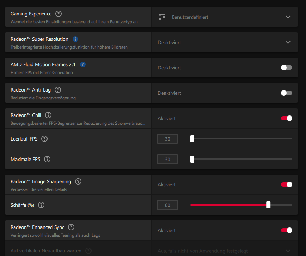Click the blue help icon for Radeon Super Resolution
Screen dimensions: 306x256
[x=75, y=39]
